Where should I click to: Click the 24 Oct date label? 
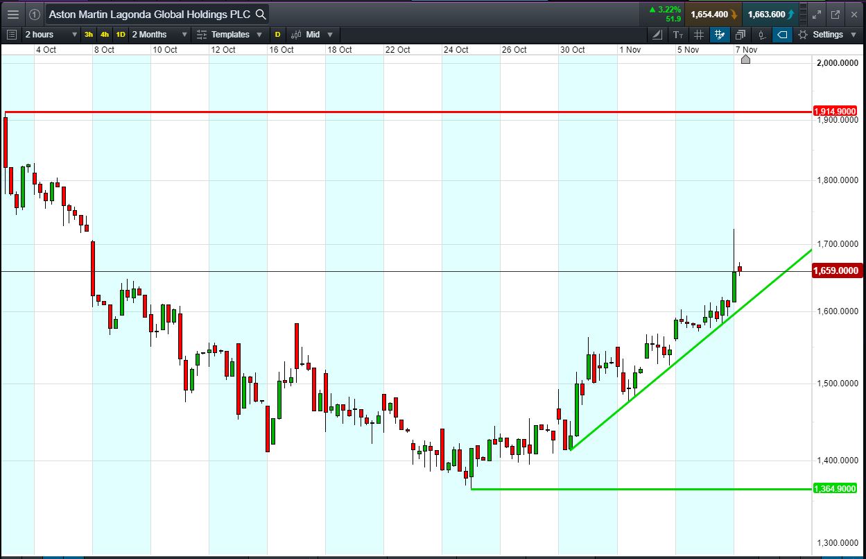click(456, 49)
